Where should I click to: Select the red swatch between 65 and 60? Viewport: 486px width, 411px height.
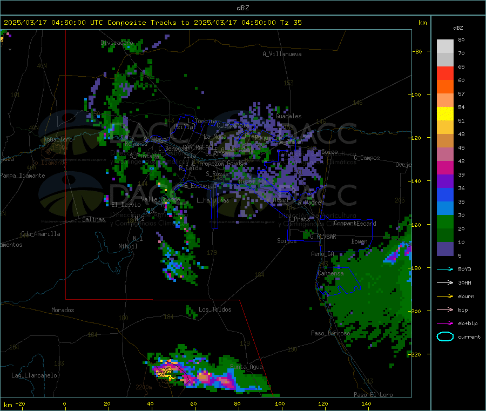445,73
